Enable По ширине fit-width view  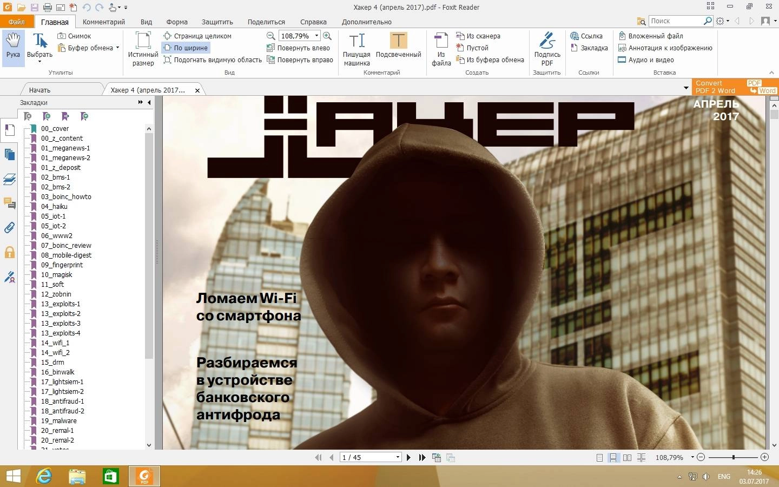pyautogui.click(x=186, y=48)
